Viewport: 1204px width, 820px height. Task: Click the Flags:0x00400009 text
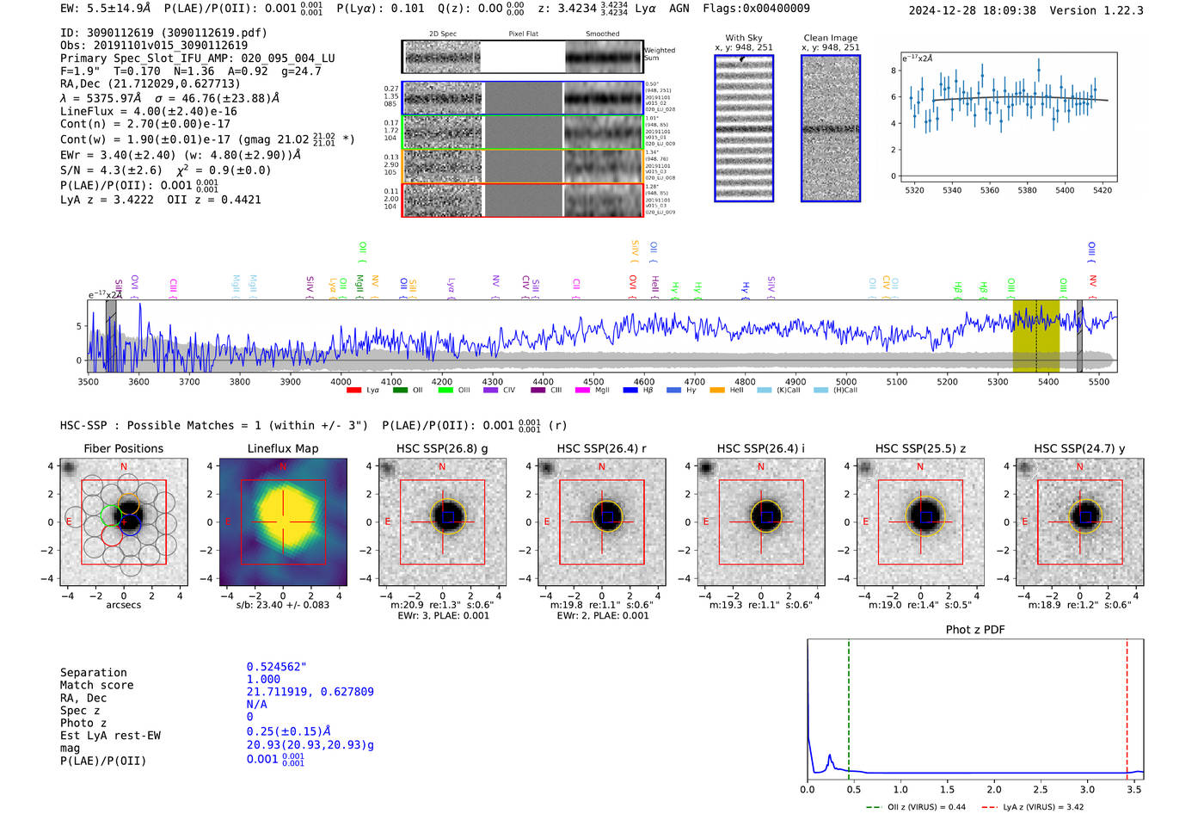tap(756, 8)
